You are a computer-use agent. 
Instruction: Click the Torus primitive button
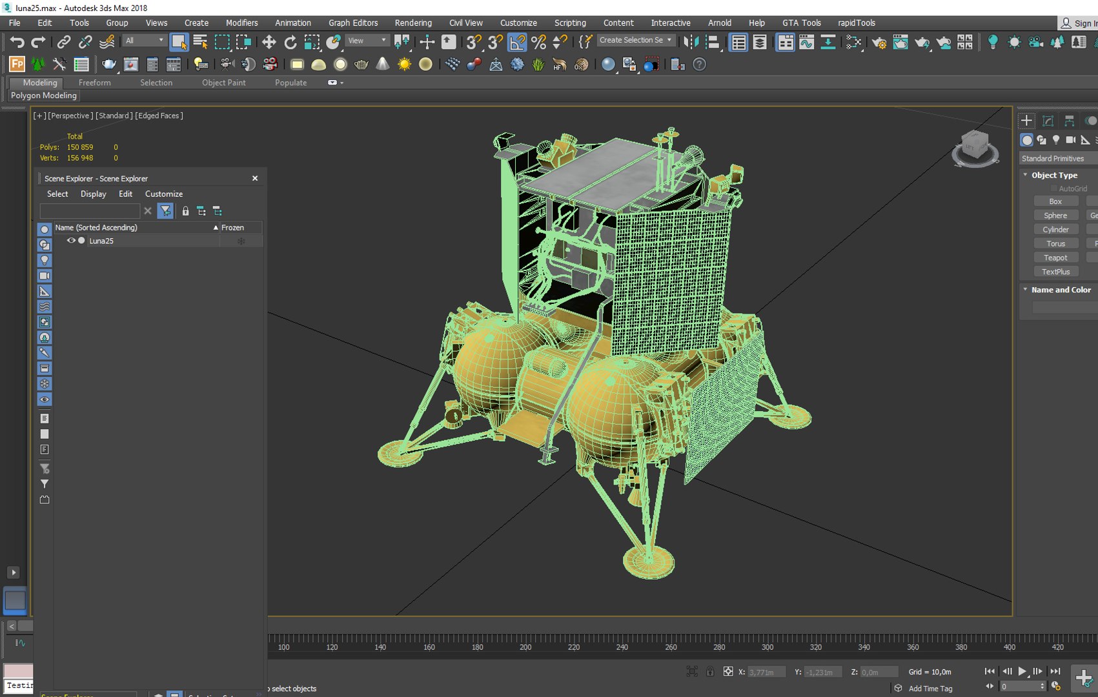point(1055,243)
